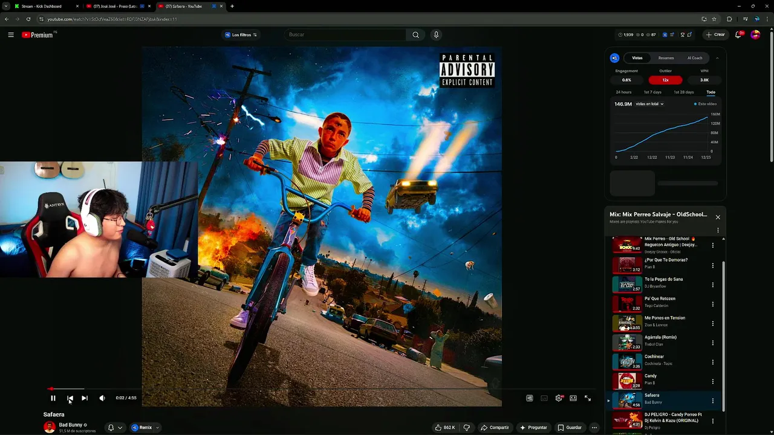Click the VPH 3.8K value

click(x=704, y=80)
